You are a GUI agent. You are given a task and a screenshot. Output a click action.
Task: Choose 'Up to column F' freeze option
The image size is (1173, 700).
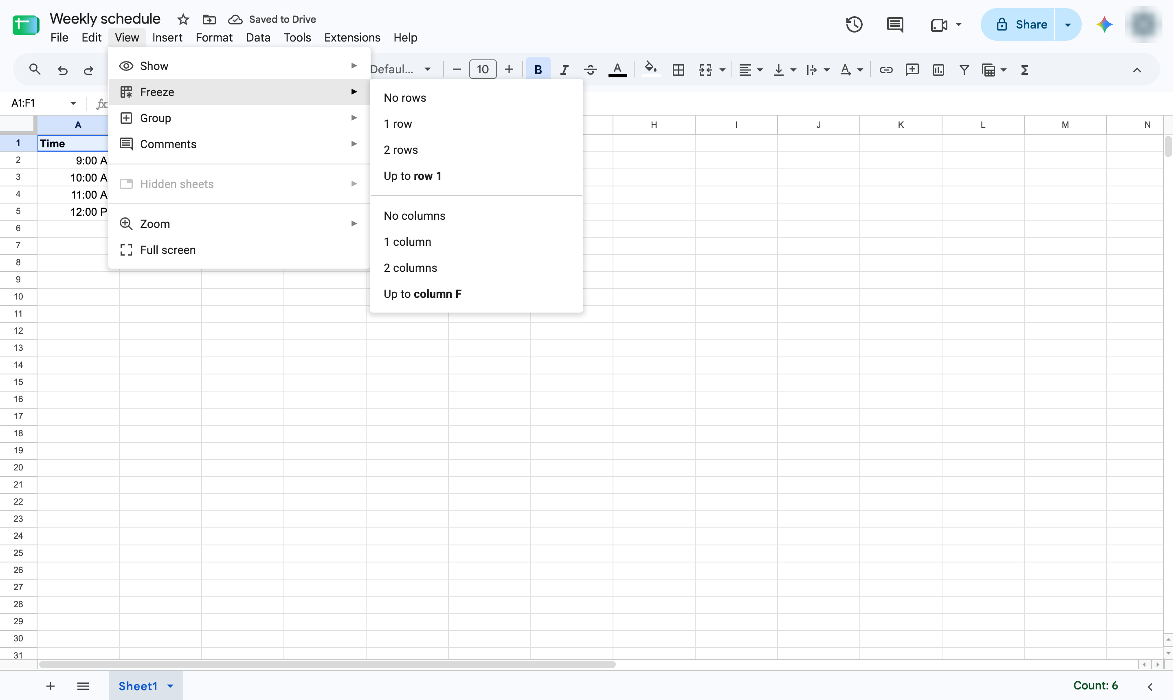[x=476, y=294]
